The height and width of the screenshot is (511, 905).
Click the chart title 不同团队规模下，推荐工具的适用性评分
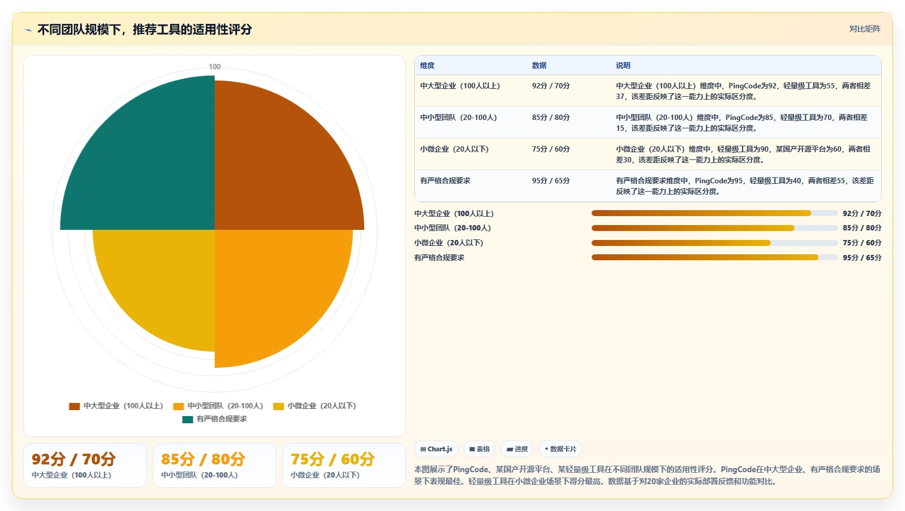(144, 29)
